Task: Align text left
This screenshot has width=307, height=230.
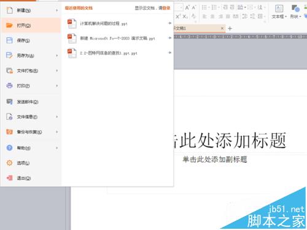Action: (204, 17)
